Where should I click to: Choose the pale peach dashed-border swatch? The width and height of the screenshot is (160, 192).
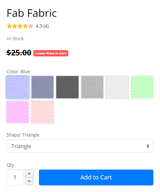click(x=43, y=112)
